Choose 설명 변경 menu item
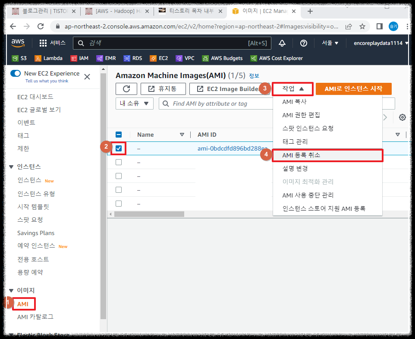The image size is (415, 339). click(x=327, y=168)
